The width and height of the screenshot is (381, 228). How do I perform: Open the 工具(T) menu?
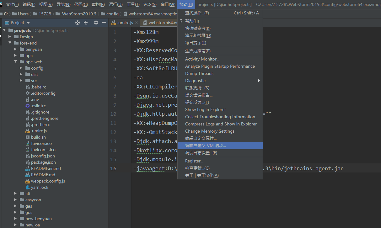point(133,4)
